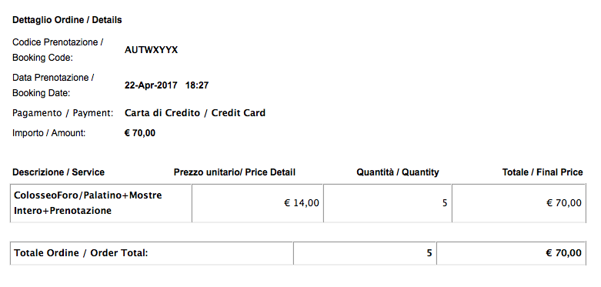
Task: Click the Pagamento / Payment label
Action: (63, 113)
